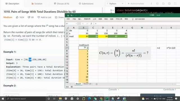This screenshot has height=101, width=180.
Task: Select column G header
Action: coord(132,27)
